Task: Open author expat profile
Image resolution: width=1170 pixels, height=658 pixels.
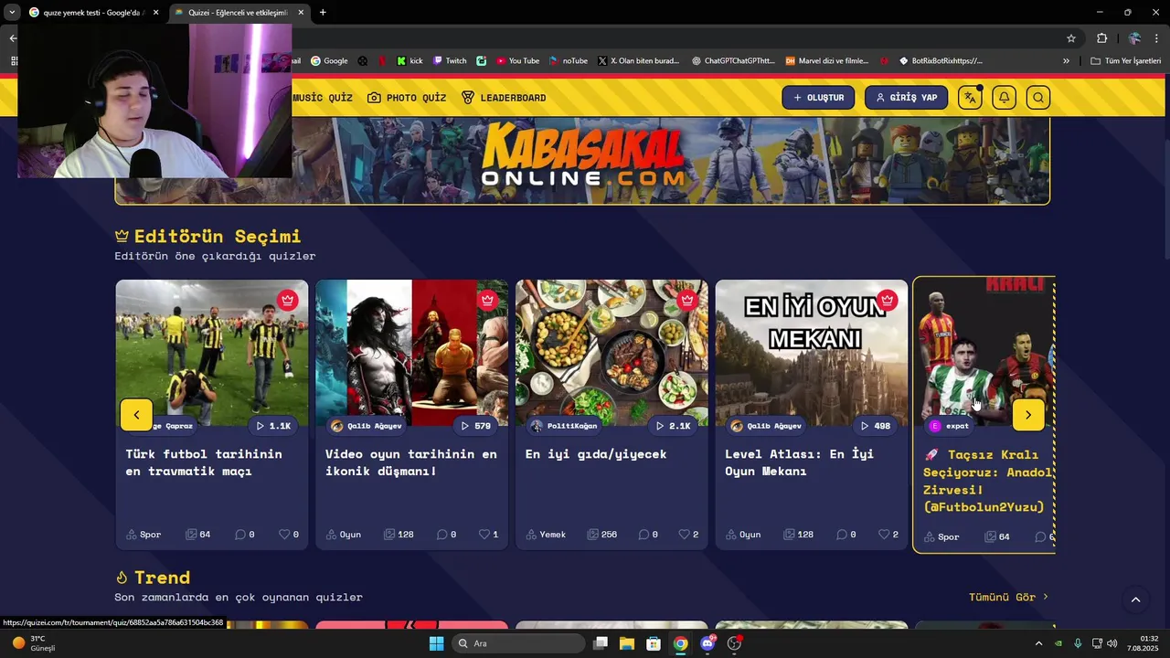Action: click(949, 426)
